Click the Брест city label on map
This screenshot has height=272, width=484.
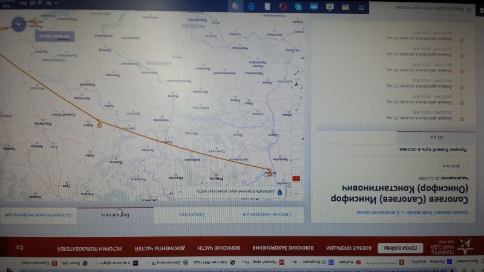coord(273,135)
